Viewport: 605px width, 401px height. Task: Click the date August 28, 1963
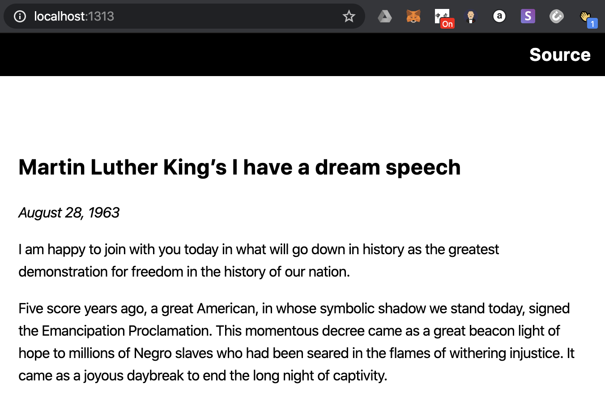[x=69, y=212]
